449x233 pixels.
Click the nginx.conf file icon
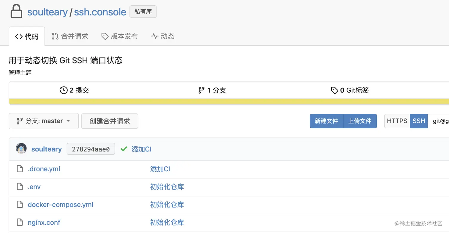[x=20, y=222]
